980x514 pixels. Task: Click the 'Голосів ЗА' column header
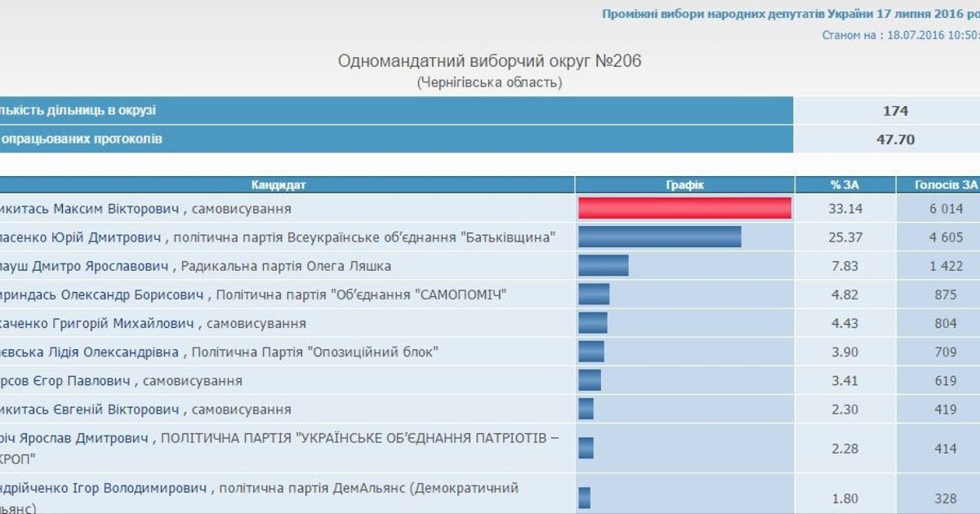coord(946,185)
